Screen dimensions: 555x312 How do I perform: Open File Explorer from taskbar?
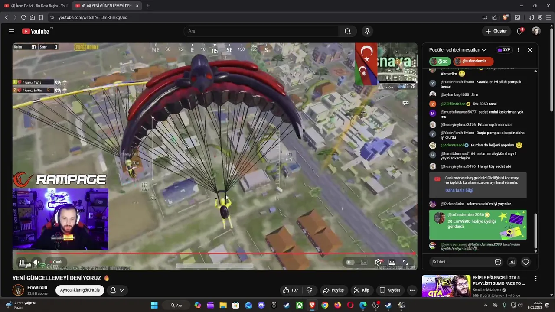pos(223,305)
